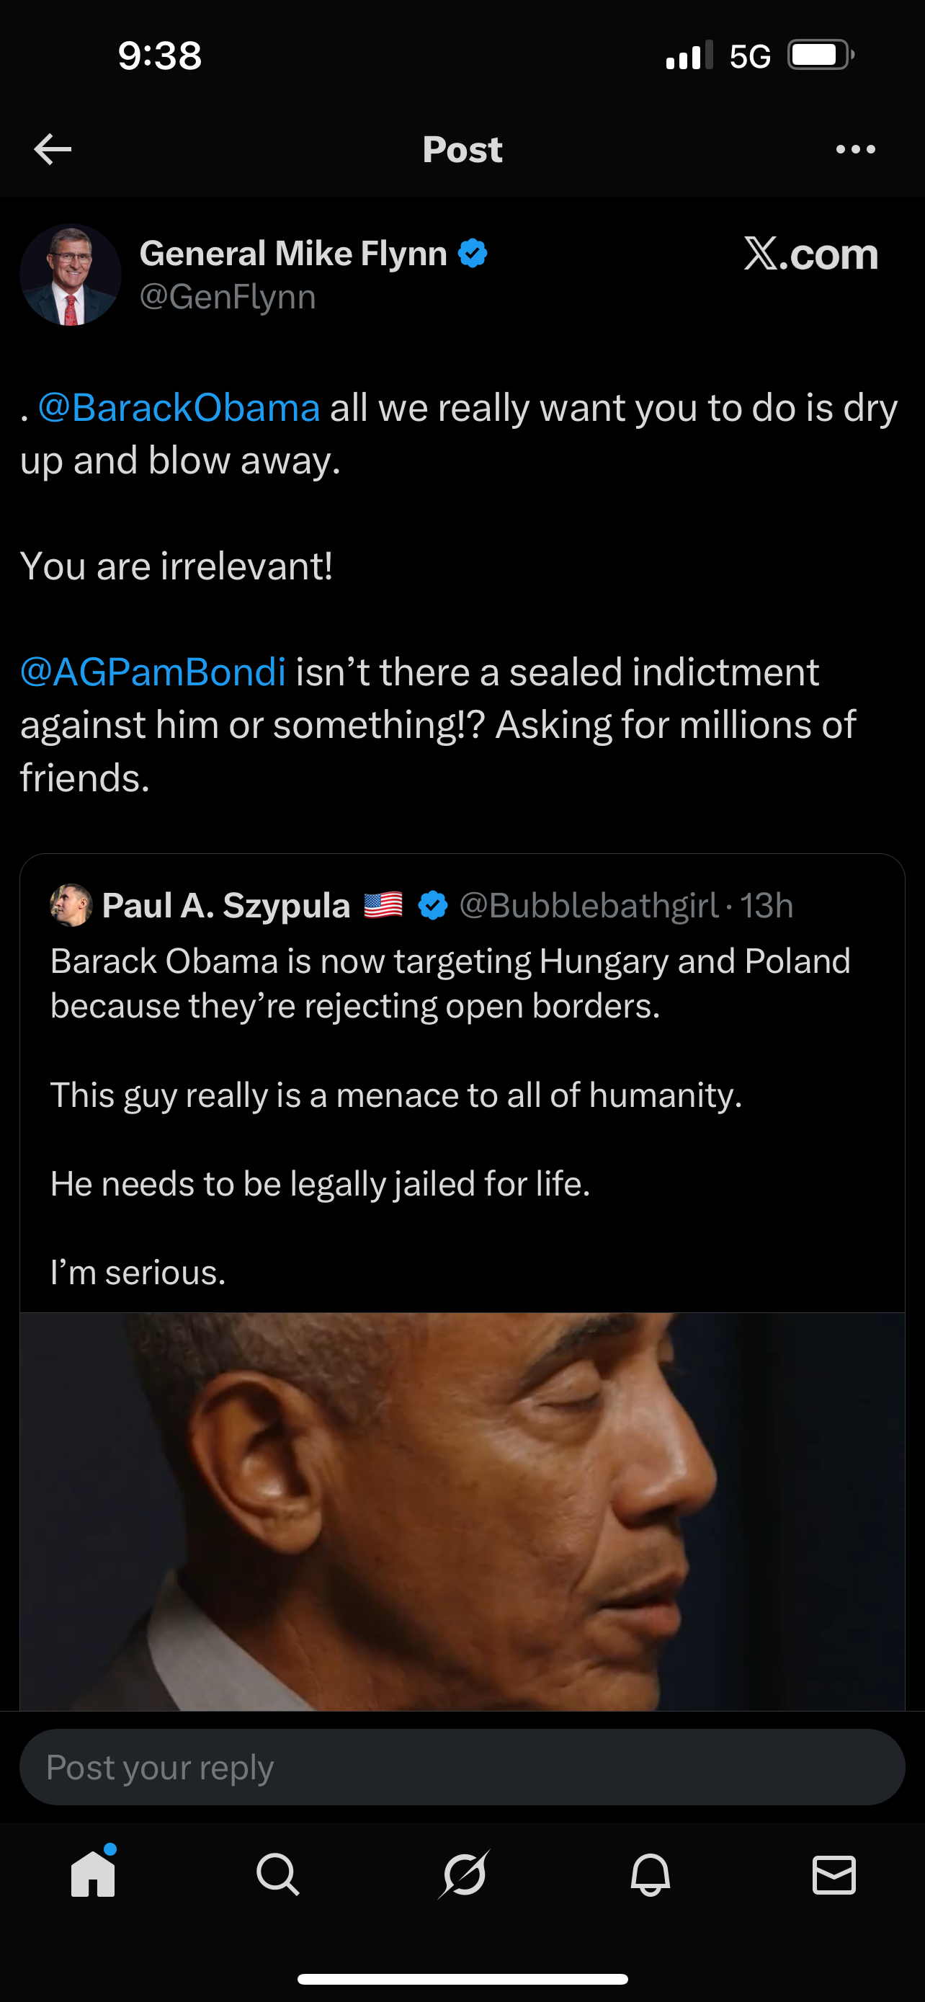
Task: Tap the @GenFlynn handle
Action: [228, 298]
